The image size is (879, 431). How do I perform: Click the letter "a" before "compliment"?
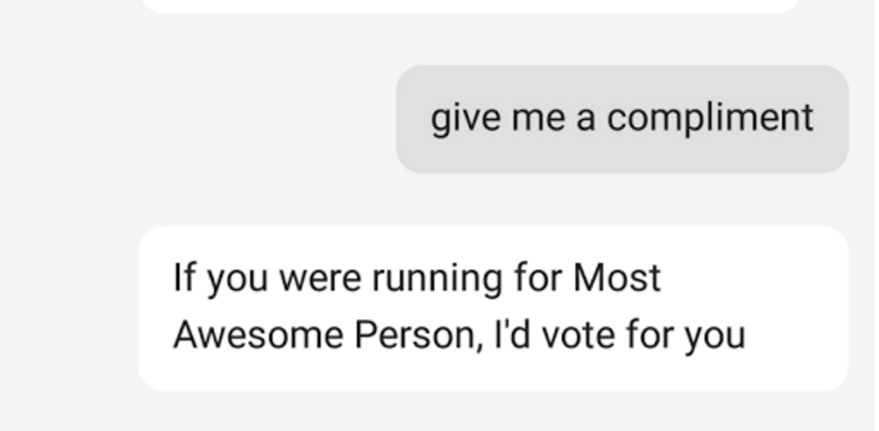pyautogui.click(x=585, y=118)
